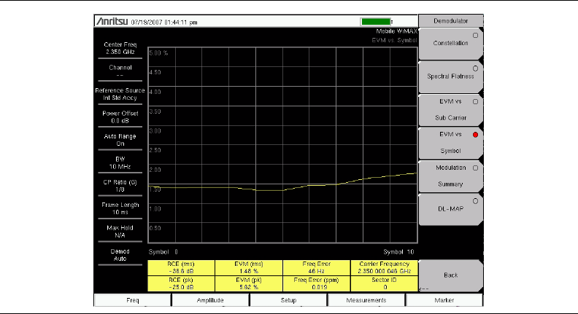
Task: Select the BW 10 MHz setting
Action: (120, 162)
